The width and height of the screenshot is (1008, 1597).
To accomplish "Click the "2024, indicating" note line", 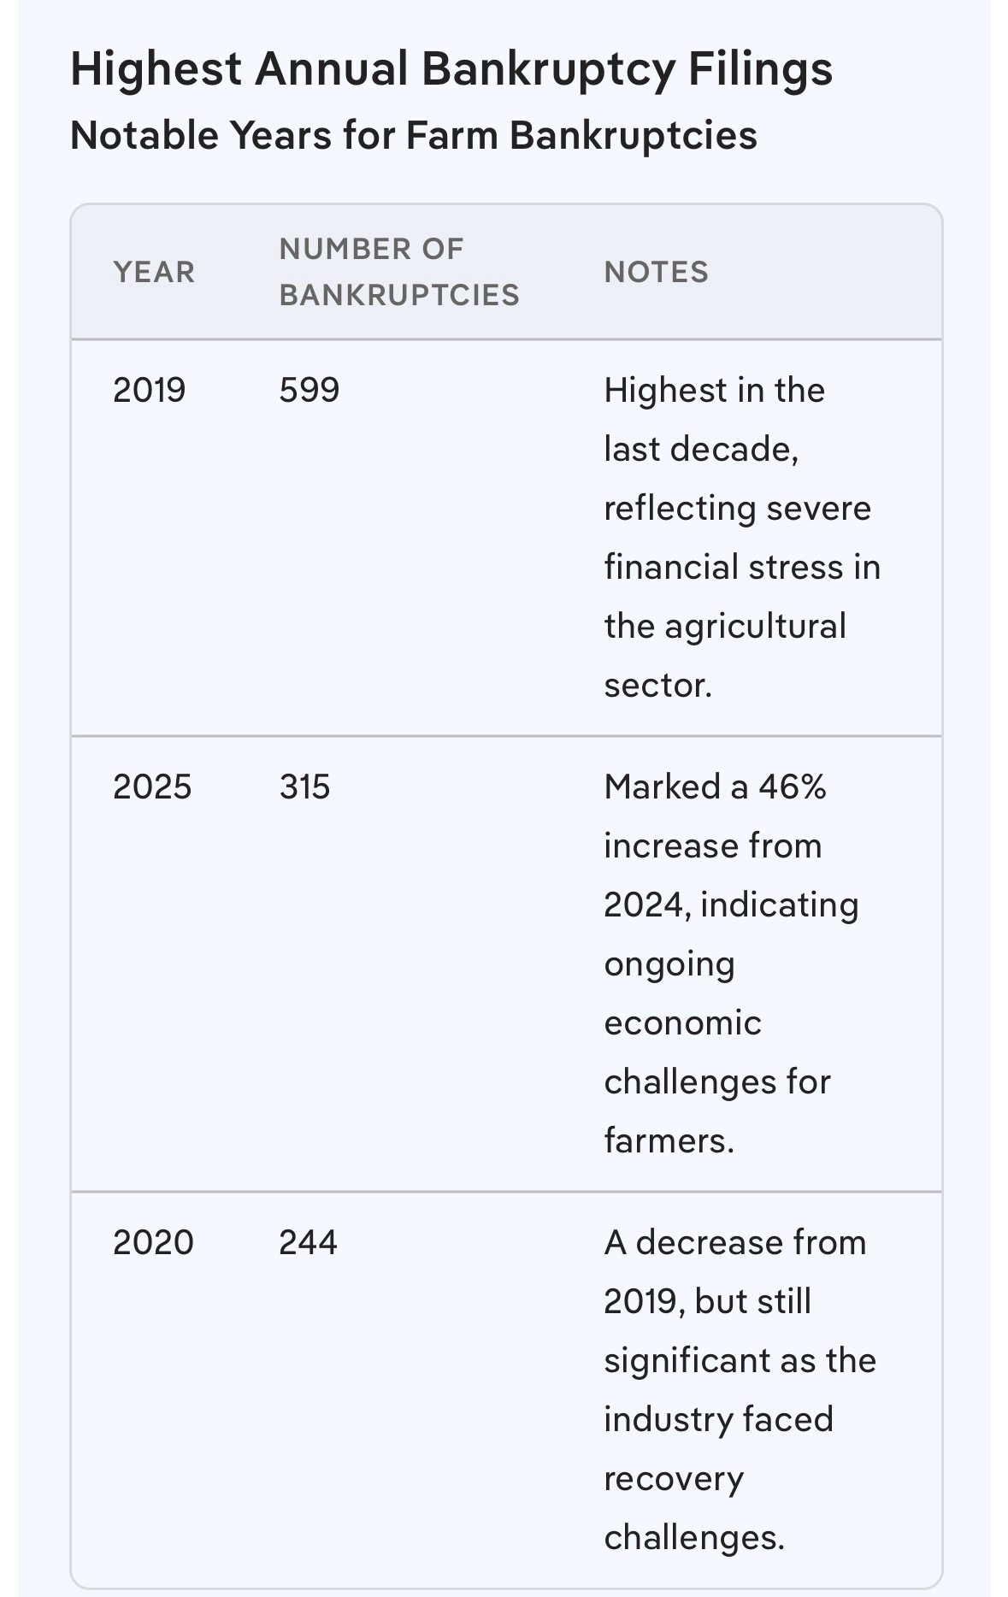I will pos(731,905).
